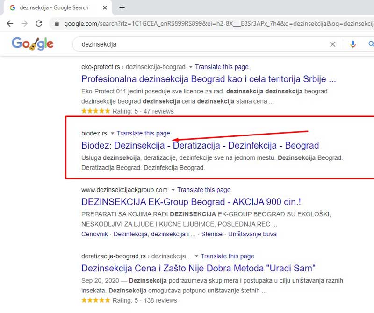The width and height of the screenshot is (374, 313).
Task: Open Profesionalna dezinsekcija Beograd result title
Action: [209, 79]
